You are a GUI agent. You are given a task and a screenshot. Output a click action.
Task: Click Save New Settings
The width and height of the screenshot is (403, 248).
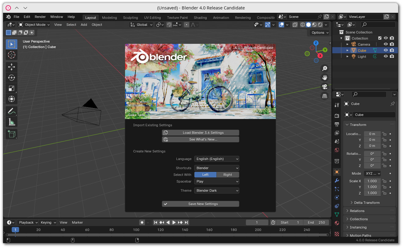[201, 204]
